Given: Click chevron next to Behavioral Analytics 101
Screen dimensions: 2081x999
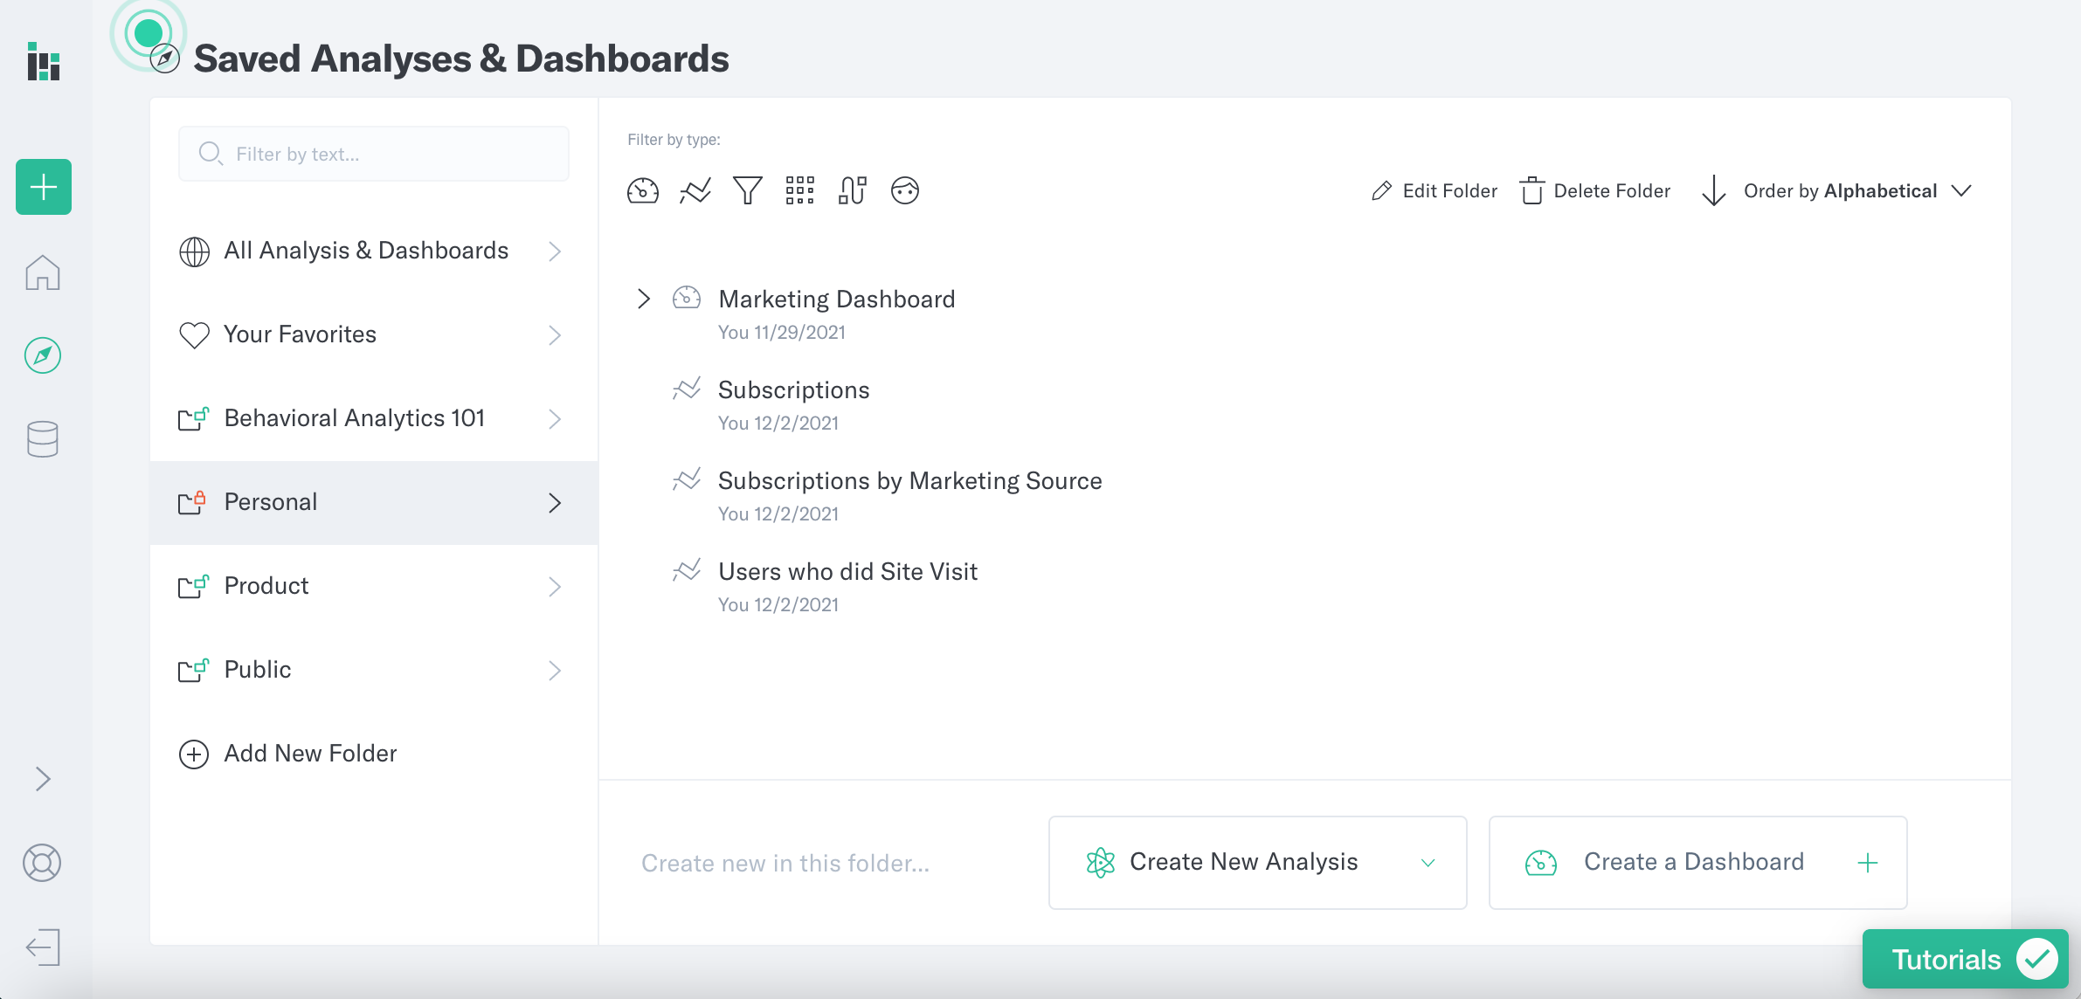Looking at the screenshot, I should (x=555, y=419).
